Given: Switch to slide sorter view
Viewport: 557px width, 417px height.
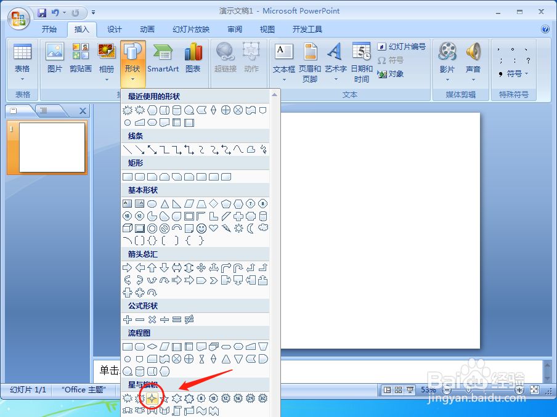Looking at the screenshot, I should click(399, 390).
